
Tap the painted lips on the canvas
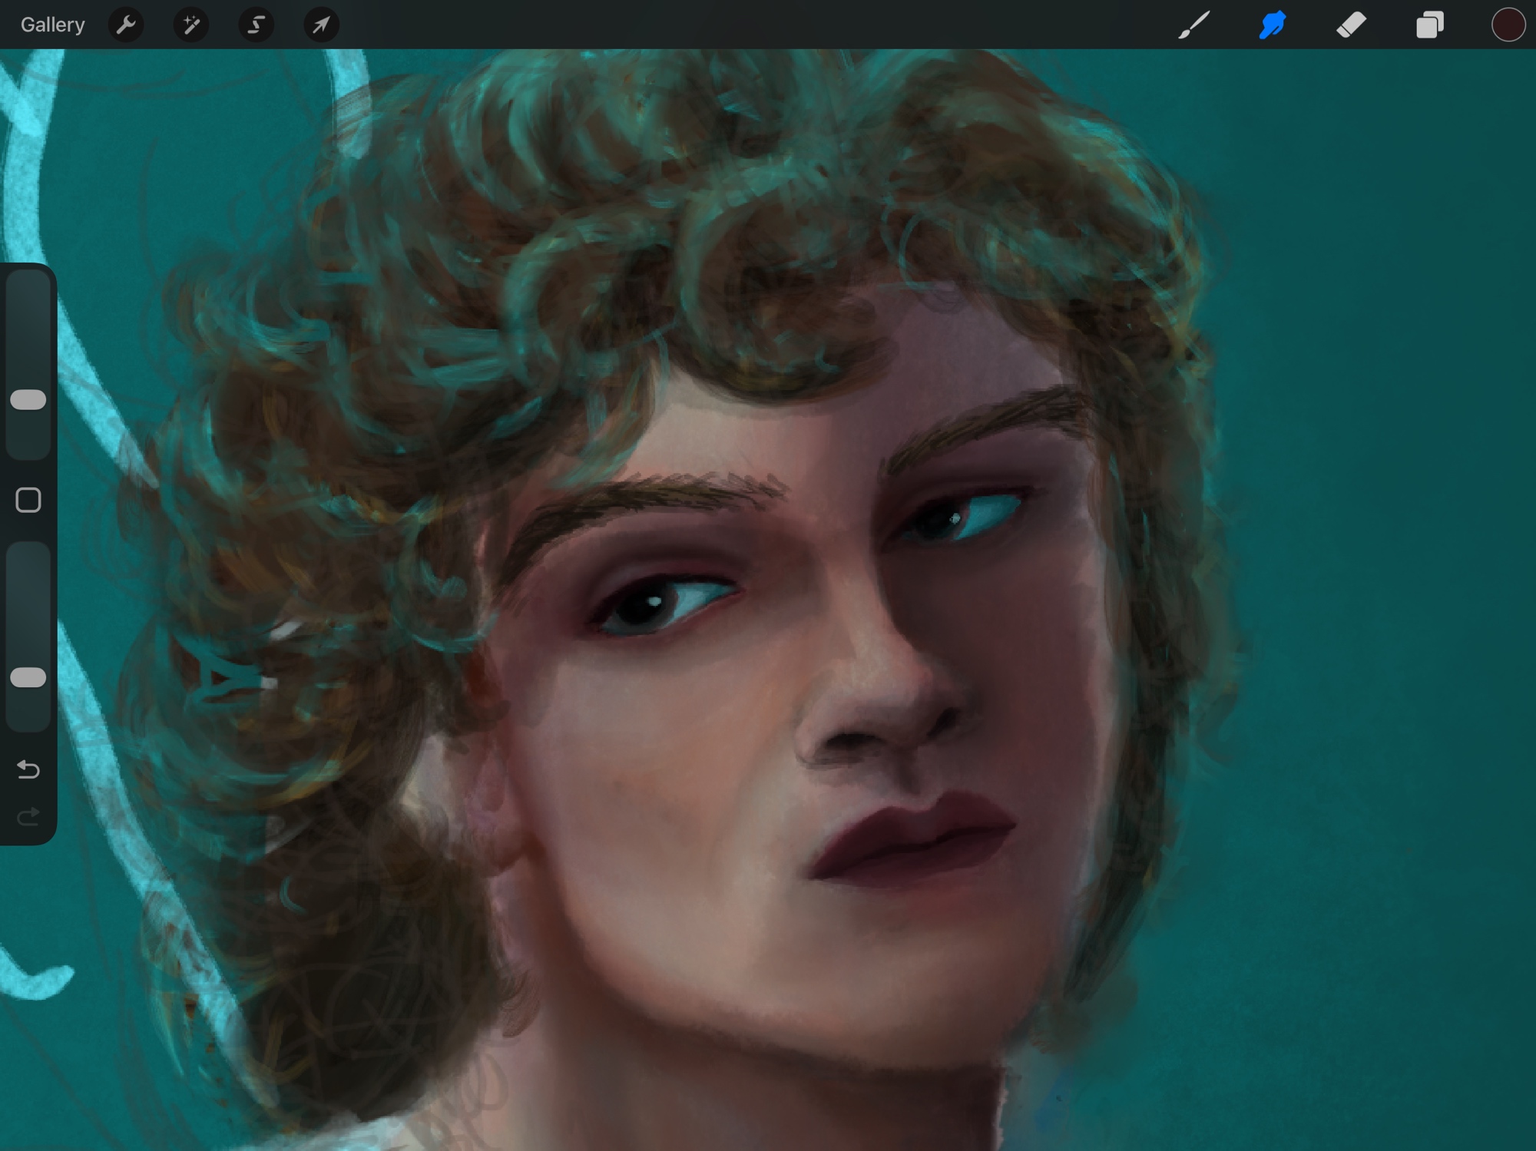coord(914,841)
